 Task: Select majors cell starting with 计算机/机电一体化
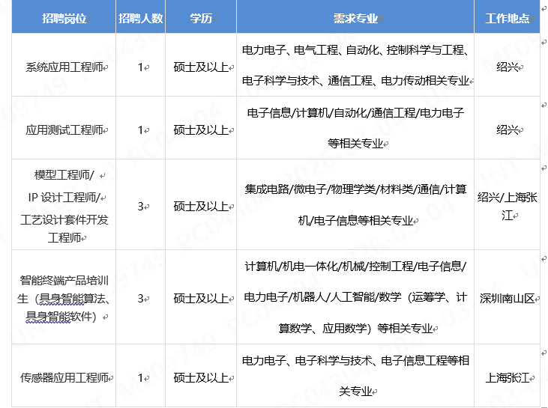tap(355, 297)
